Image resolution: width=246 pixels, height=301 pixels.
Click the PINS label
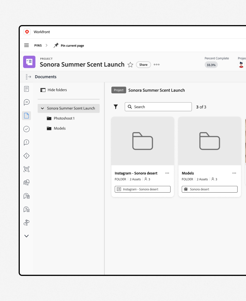38,45
